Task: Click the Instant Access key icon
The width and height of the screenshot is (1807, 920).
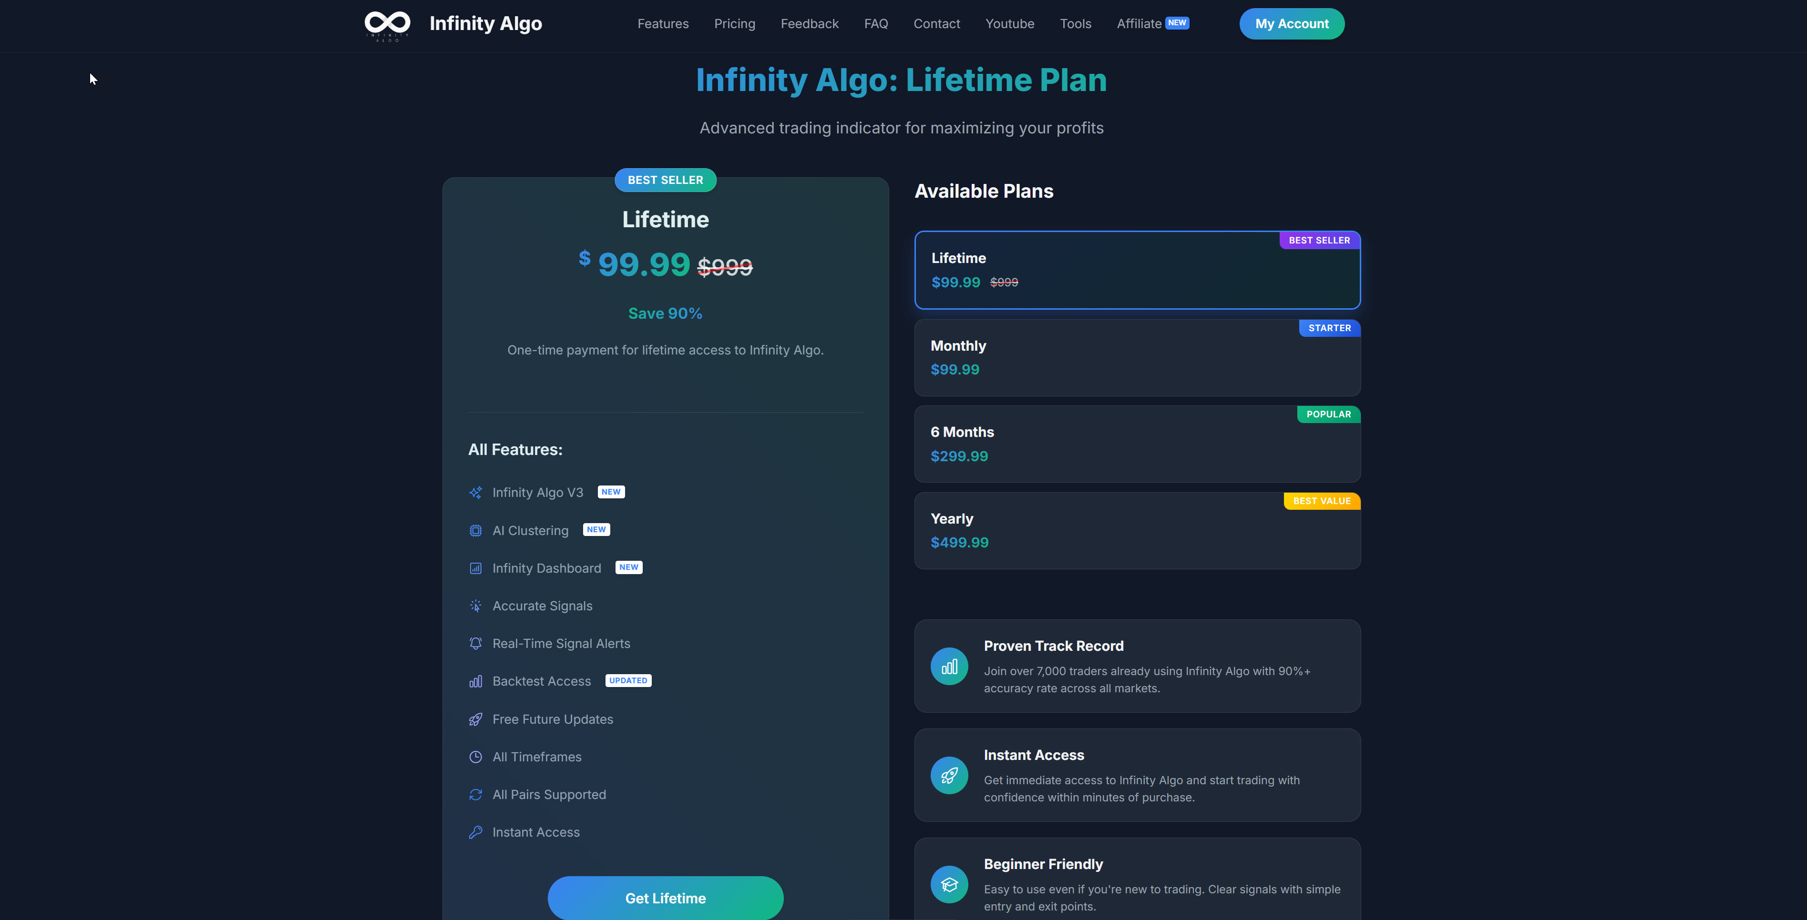Action: click(x=476, y=832)
